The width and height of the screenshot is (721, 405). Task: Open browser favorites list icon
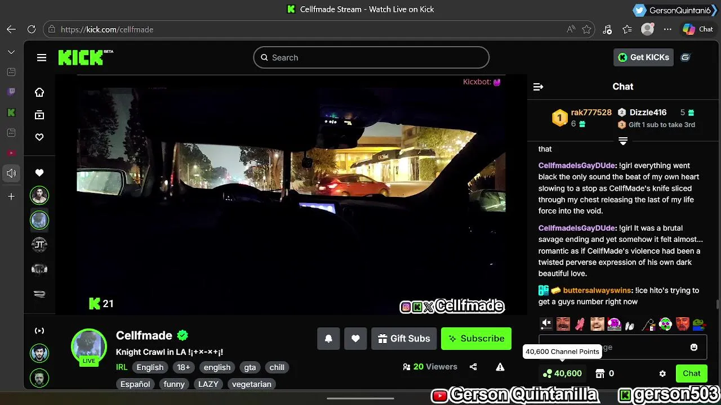click(x=627, y=29)
